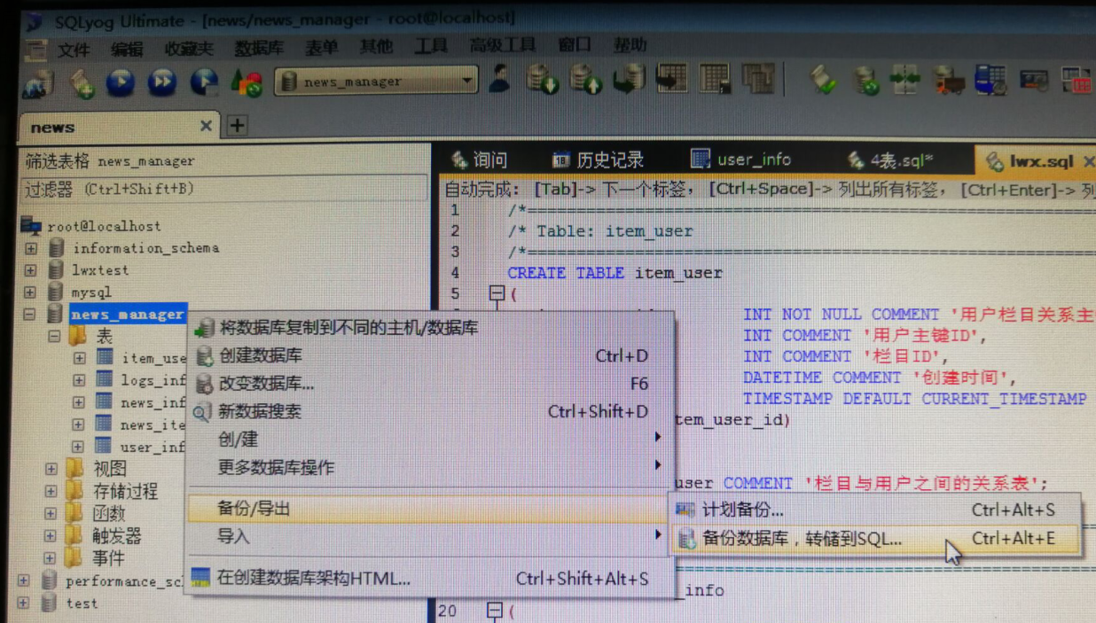Open the news_manager database dropdown
1096x623 pixels.
point(466,82)
